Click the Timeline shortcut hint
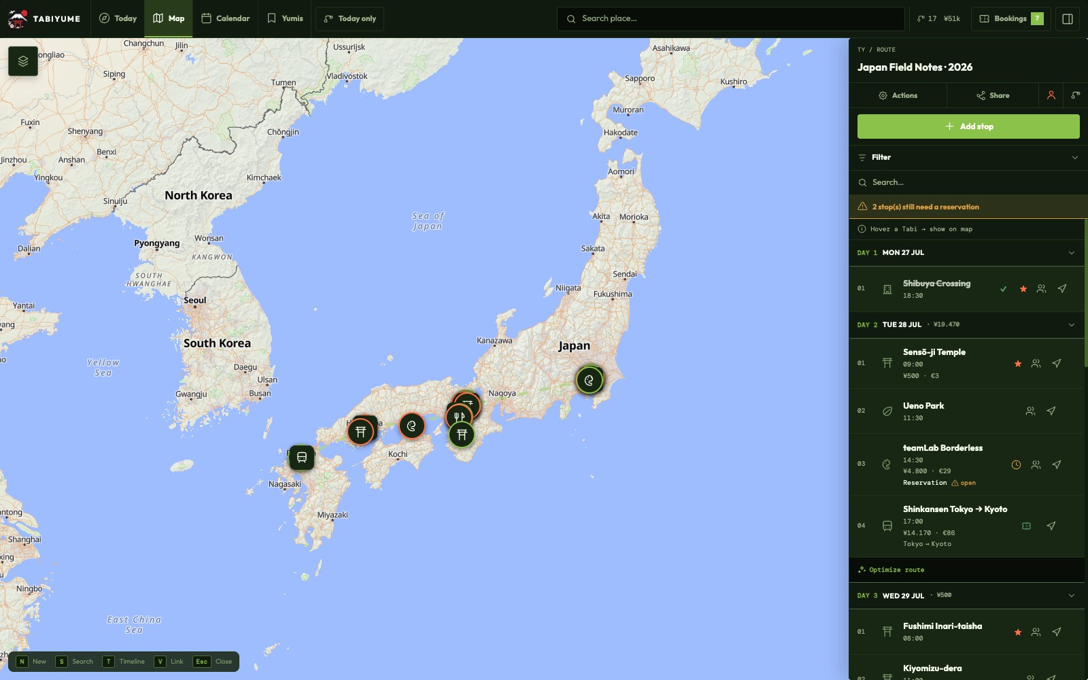 click(124, 662)
